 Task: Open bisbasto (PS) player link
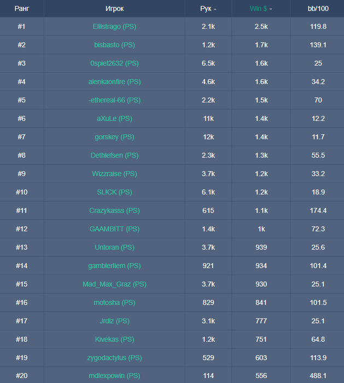tap(114, 45)
